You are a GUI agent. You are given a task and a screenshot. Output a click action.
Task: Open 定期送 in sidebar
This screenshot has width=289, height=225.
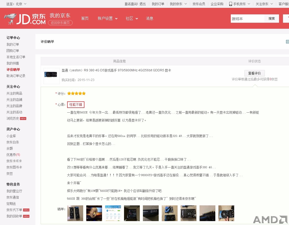coord(11,204)
